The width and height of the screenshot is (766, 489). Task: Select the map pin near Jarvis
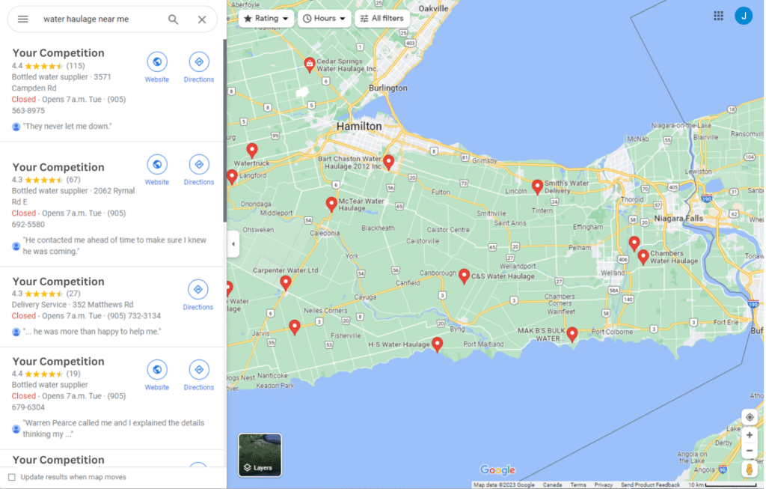point(295,326)
